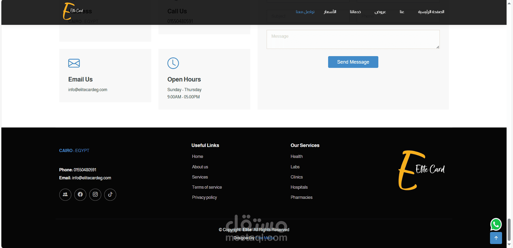The width and height of the screenshot is (513, 248).
Task: Click the envelope icon above Email Us
Action: pos(74,63)
